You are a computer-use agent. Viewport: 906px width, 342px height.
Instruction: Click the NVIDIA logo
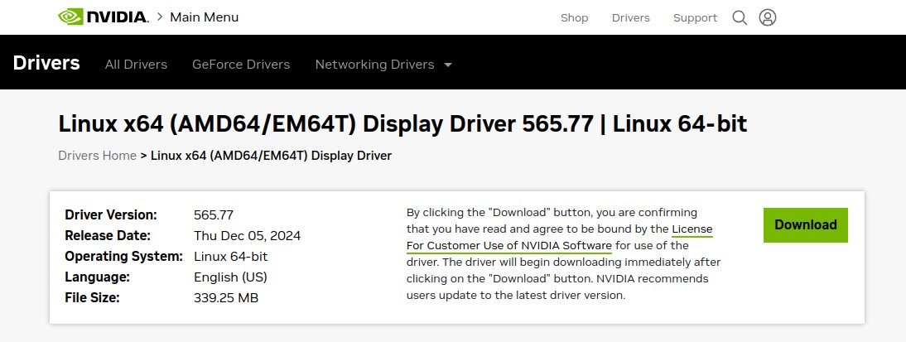click(104, 17)
